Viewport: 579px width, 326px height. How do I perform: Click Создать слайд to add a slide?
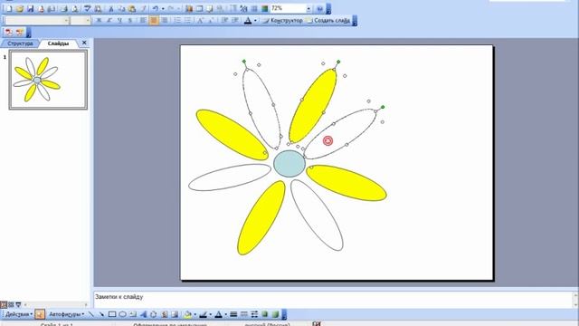coord(327,21)
